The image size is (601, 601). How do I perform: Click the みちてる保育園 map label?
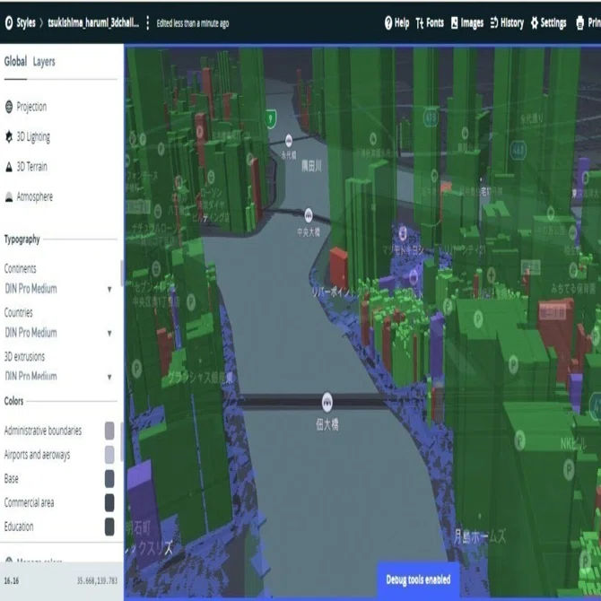[573, 288]
